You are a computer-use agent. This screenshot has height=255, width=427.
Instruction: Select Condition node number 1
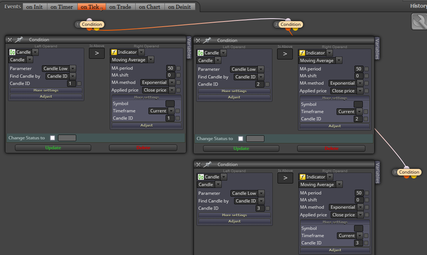pyautogui.click(x=92, y=24)
